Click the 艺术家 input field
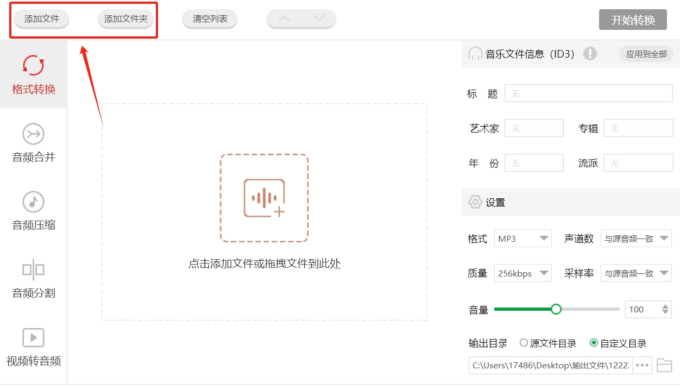 [534, 128]
